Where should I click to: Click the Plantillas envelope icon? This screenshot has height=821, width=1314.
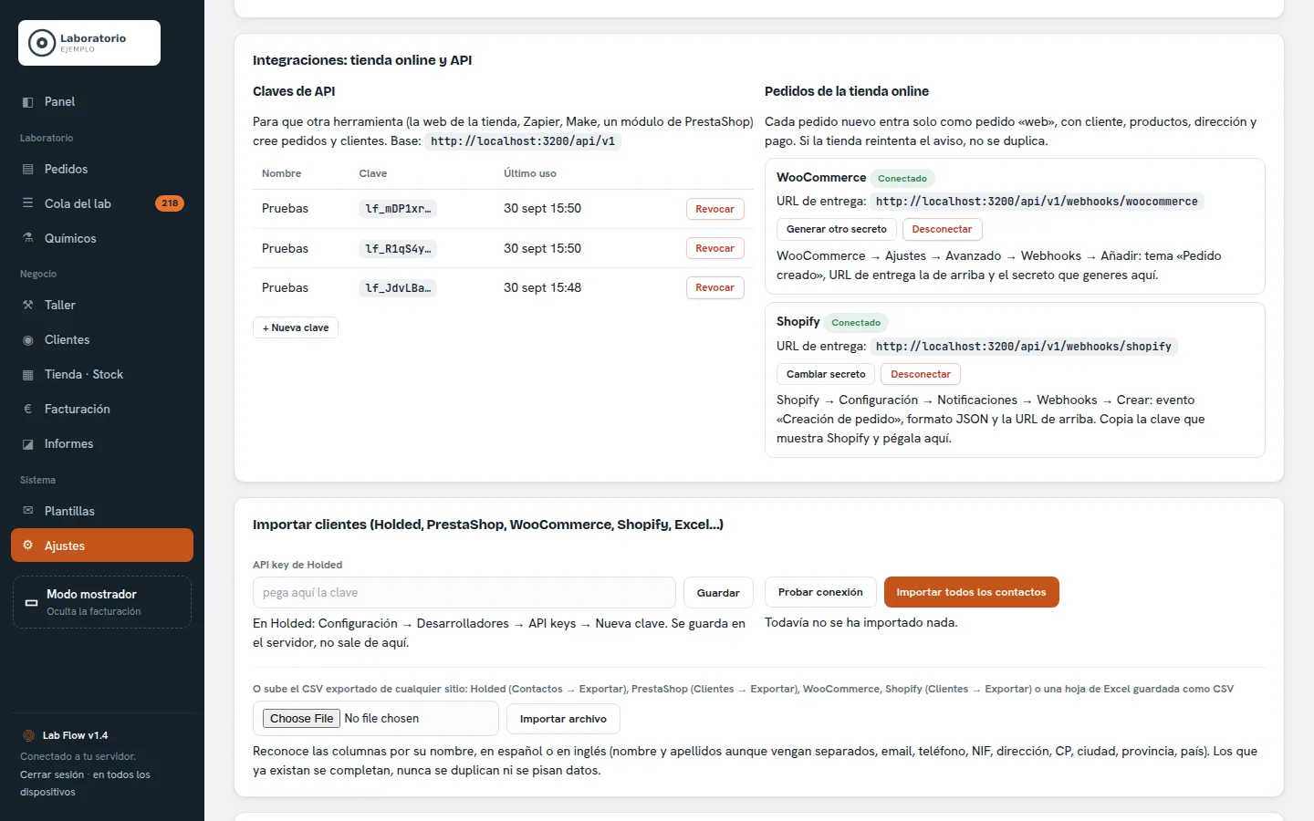coord(27,511)
